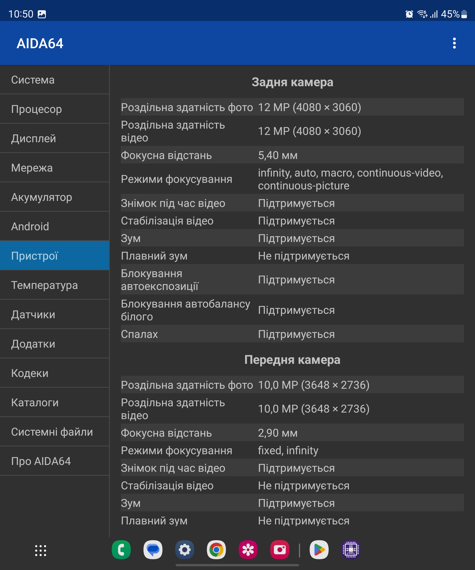Launch Google Play Store from the taskbar
This screenshot has width=475, height=570.
[319, 550]
